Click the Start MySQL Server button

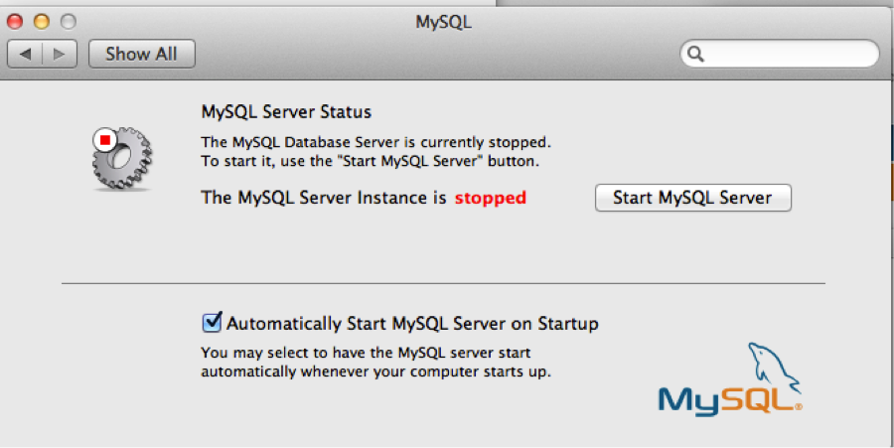(x=692, y=198)
